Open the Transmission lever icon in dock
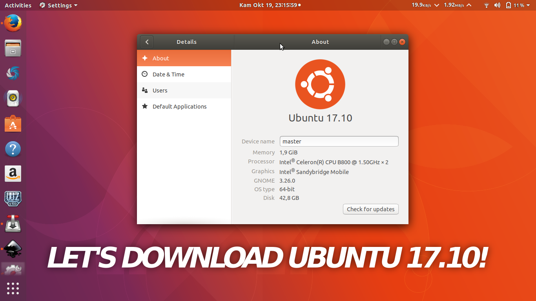 pos(13,224)
